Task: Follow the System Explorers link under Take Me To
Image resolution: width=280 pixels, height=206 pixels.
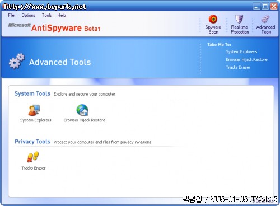Action: click(x=241, y=52)
